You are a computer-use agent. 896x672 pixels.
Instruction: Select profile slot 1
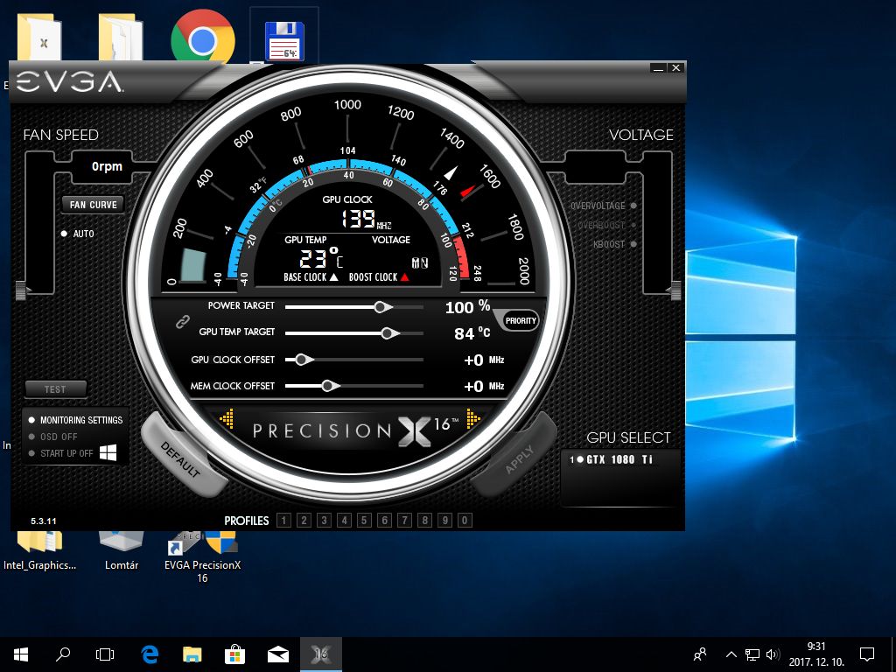(x=283, y=520)
